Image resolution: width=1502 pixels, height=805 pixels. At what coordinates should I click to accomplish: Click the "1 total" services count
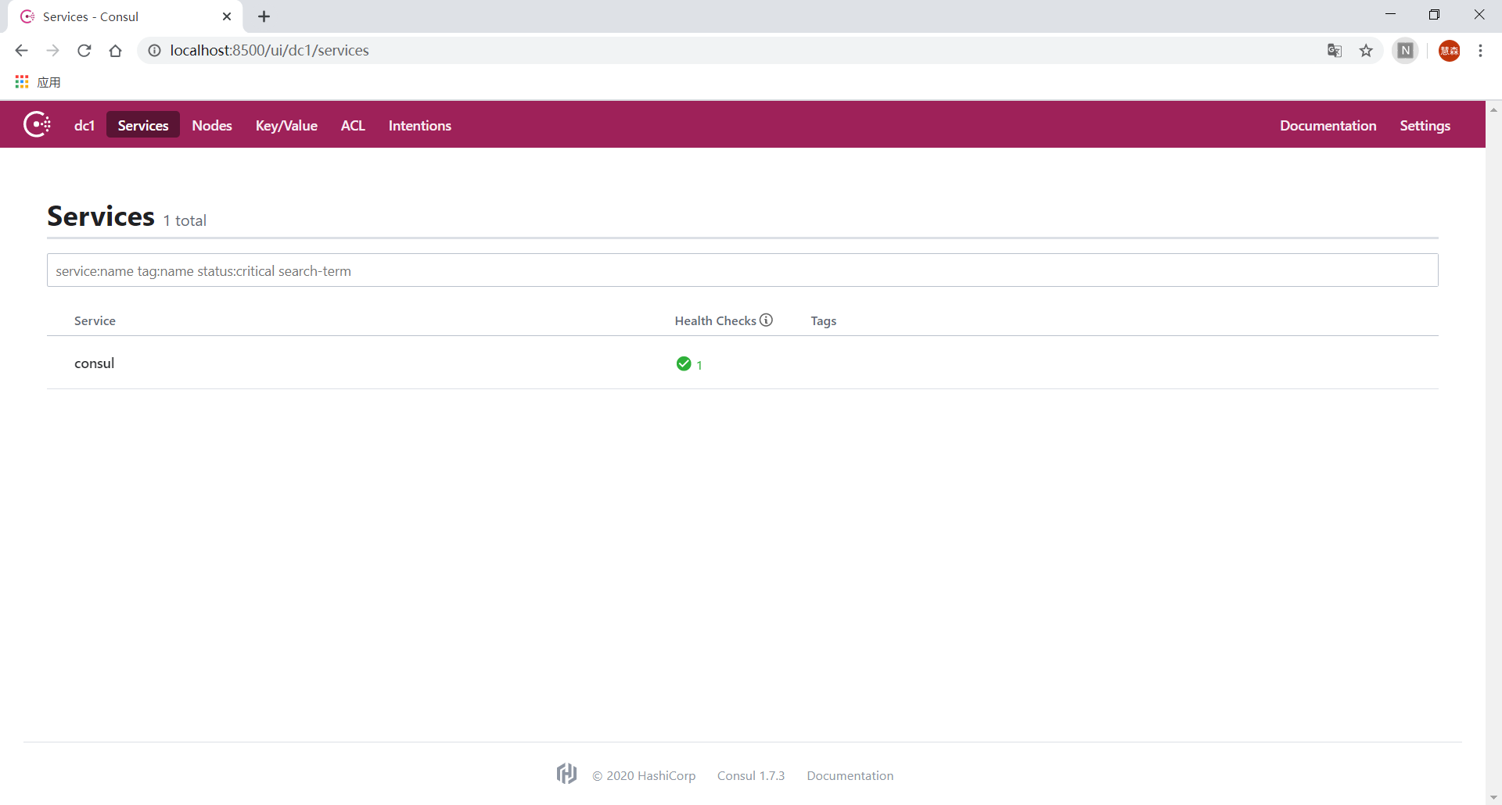pos(185,220)
